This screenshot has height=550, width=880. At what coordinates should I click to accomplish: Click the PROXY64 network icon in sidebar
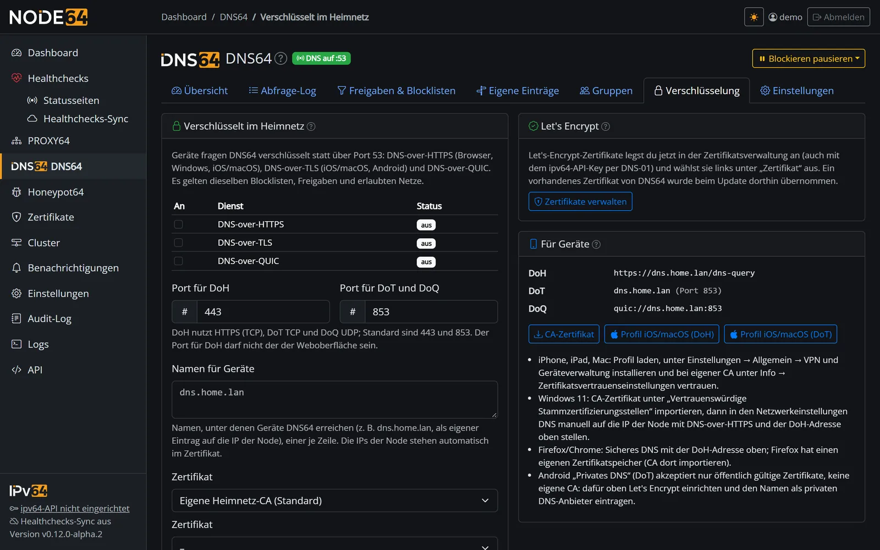[x=16, y=141]
